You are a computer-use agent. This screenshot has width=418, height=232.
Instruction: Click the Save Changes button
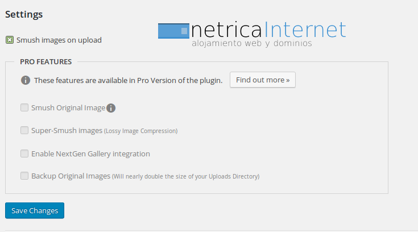tap(35, 210)
